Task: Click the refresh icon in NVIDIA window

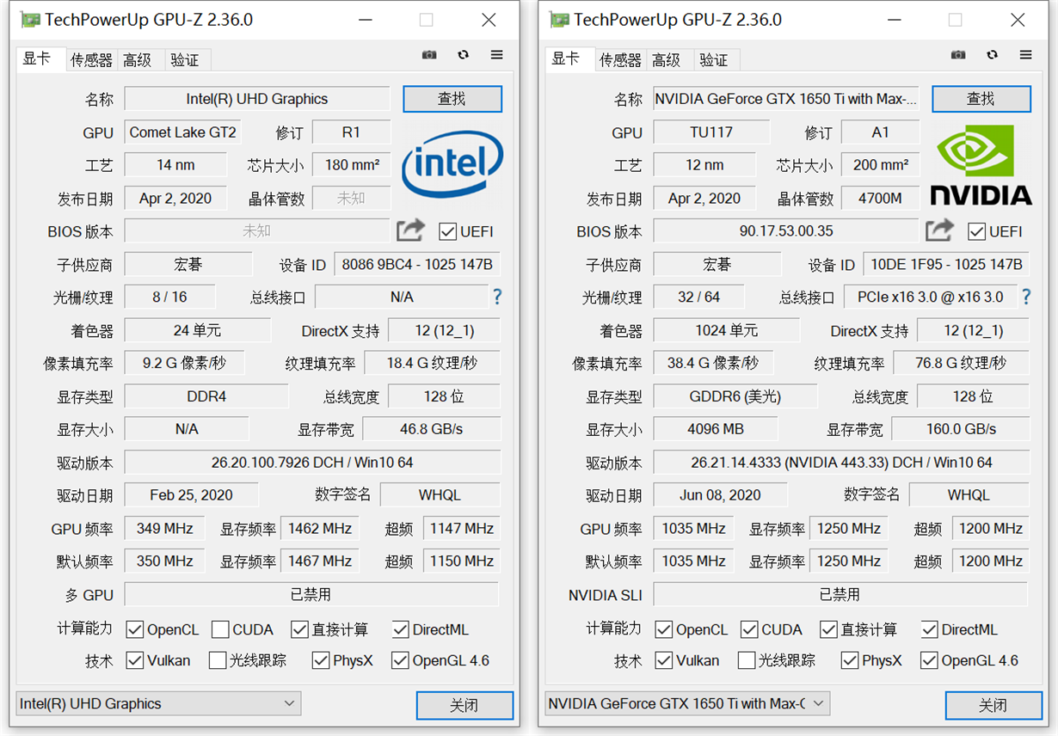Action: [x=993, y=55]
